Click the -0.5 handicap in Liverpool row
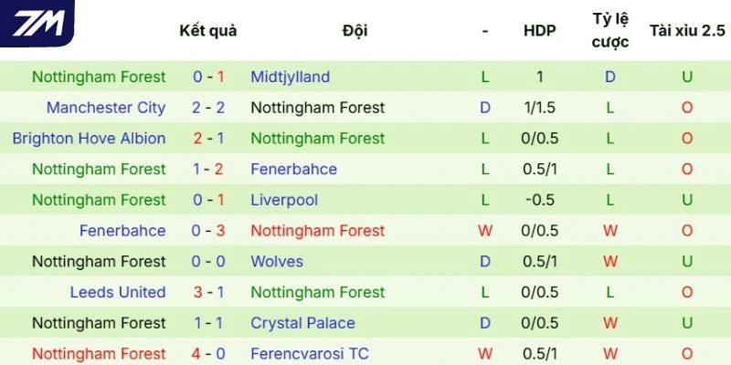The width and height of the screenshot is (731, 365). [539, 200]
